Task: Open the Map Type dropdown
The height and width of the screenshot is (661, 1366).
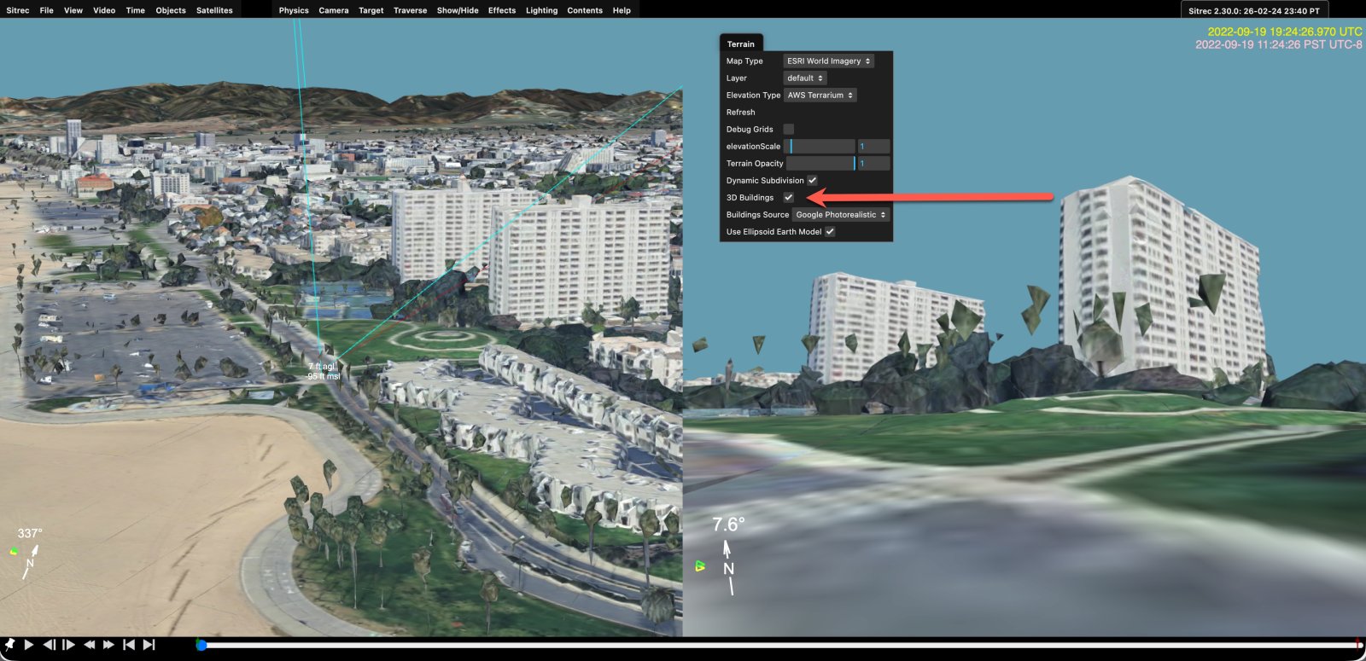Action: click(x=828, y=61)
